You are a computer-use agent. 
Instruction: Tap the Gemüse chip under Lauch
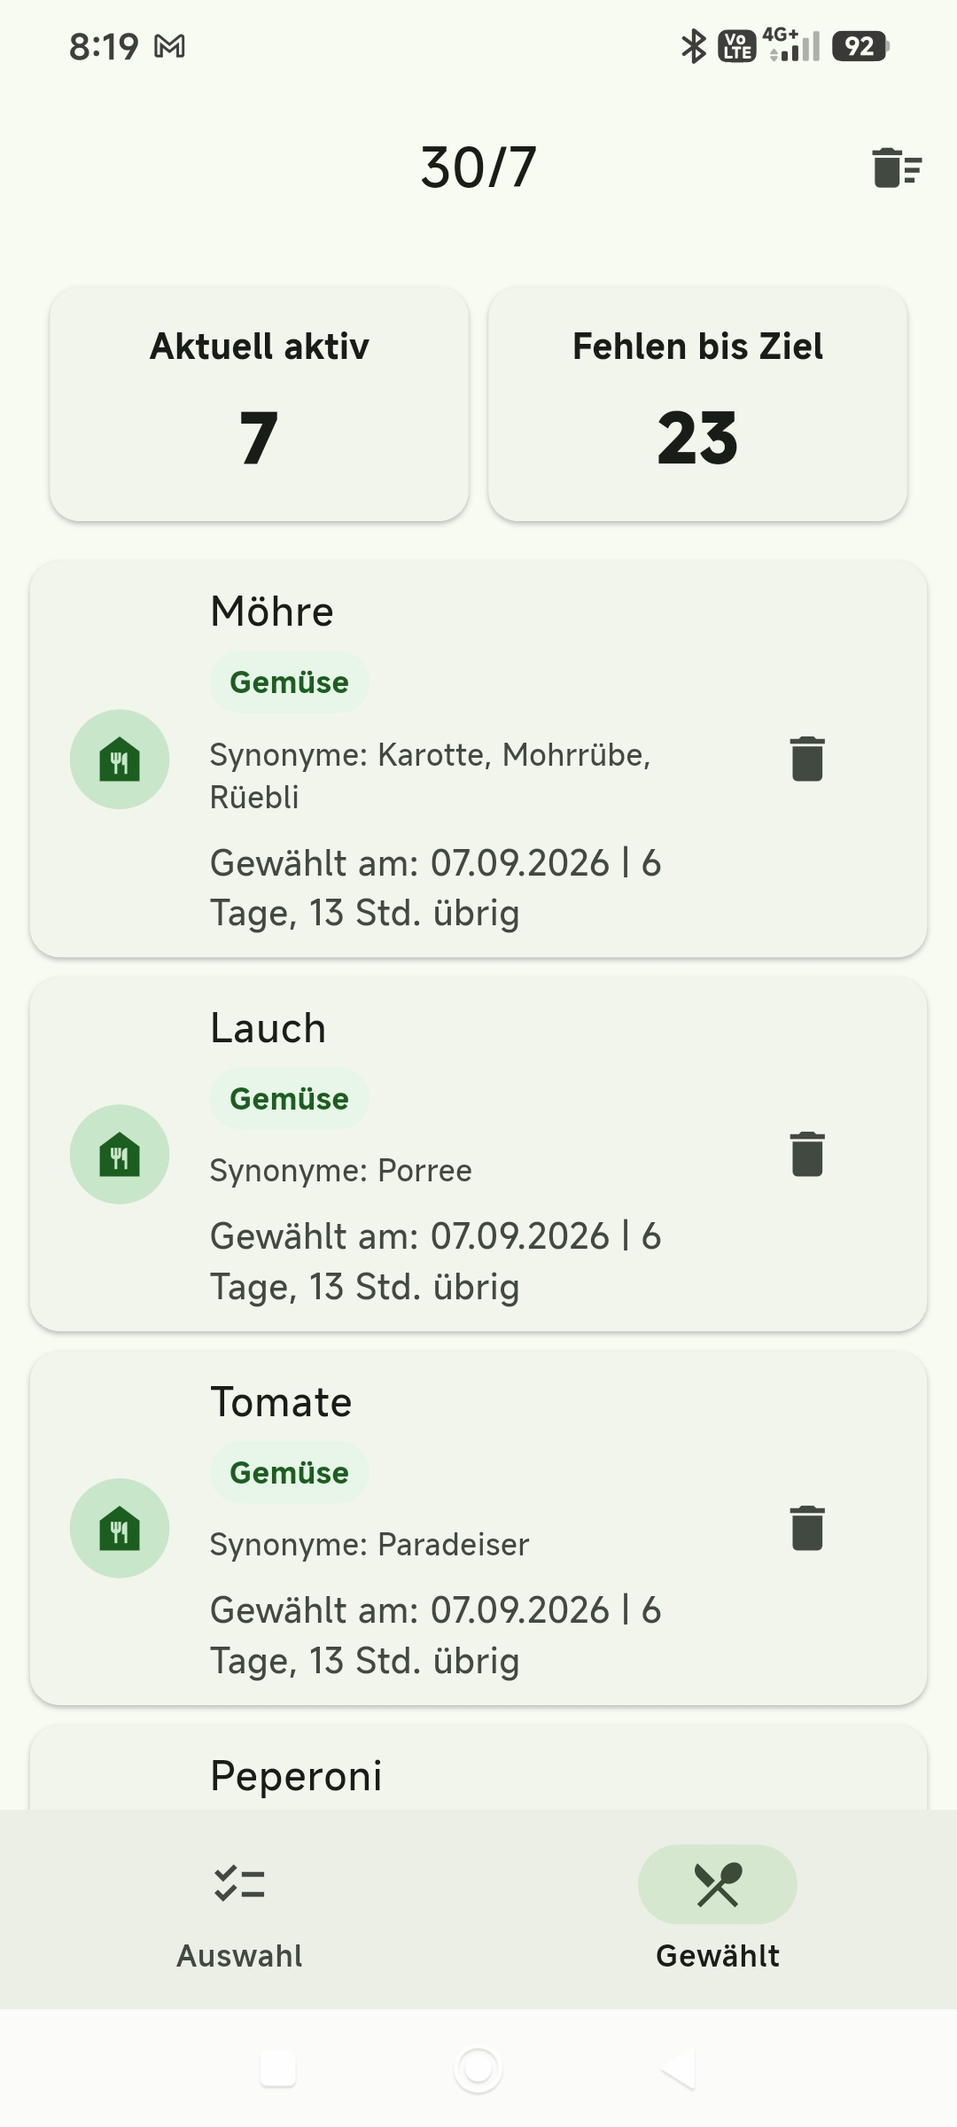(289, 1099)
